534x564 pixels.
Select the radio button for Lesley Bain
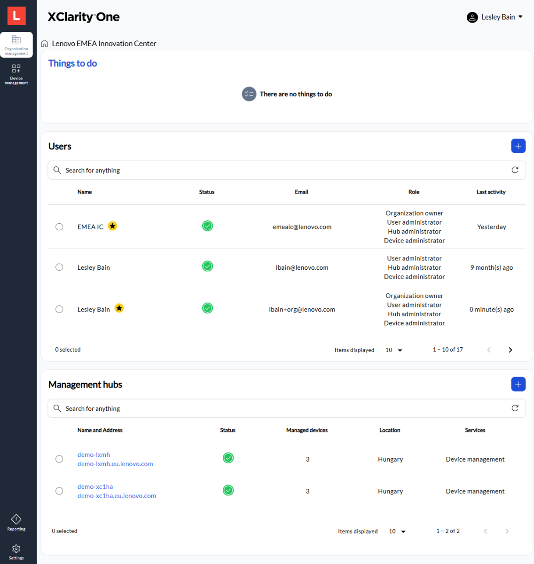tap(59, 266)
